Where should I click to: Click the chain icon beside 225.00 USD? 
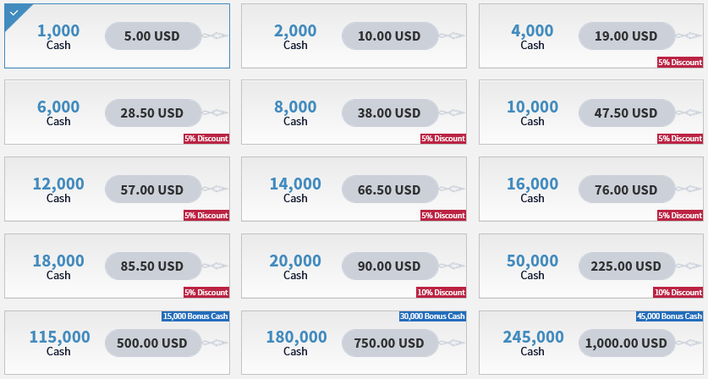pyautogui.click(x=689, y=266)
